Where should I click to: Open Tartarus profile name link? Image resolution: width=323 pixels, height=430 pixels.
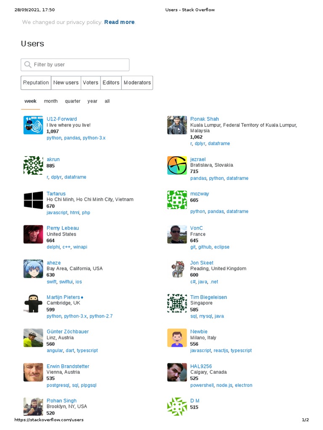(56, 194)
